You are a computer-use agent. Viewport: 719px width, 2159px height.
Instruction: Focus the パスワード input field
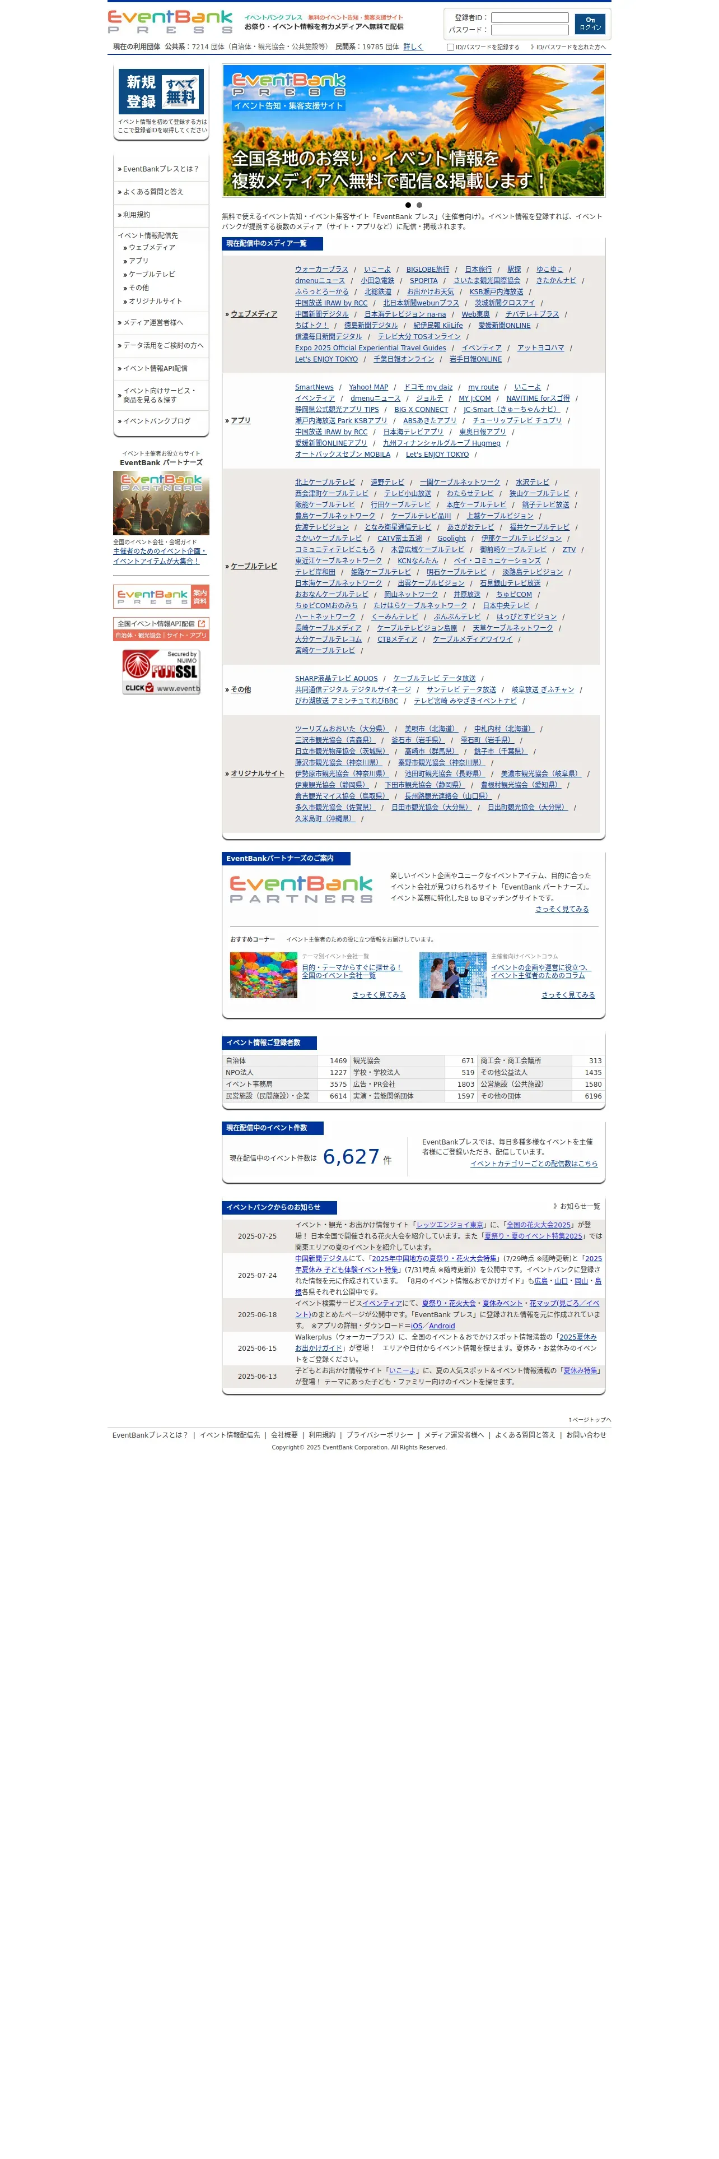pyautogui.click(x=530, y=29)
